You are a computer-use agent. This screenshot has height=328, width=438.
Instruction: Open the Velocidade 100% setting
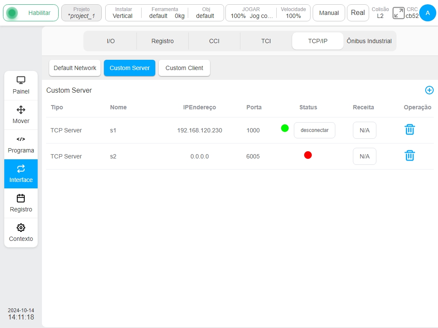293,13
